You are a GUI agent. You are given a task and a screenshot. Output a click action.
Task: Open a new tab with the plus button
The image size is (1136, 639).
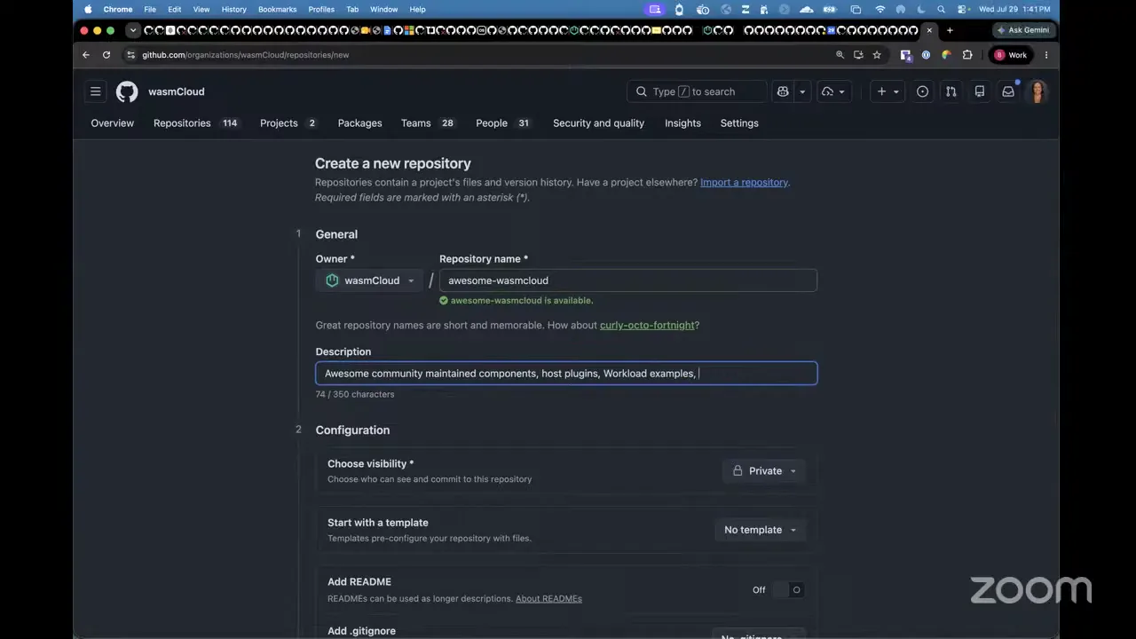[950, 30]
